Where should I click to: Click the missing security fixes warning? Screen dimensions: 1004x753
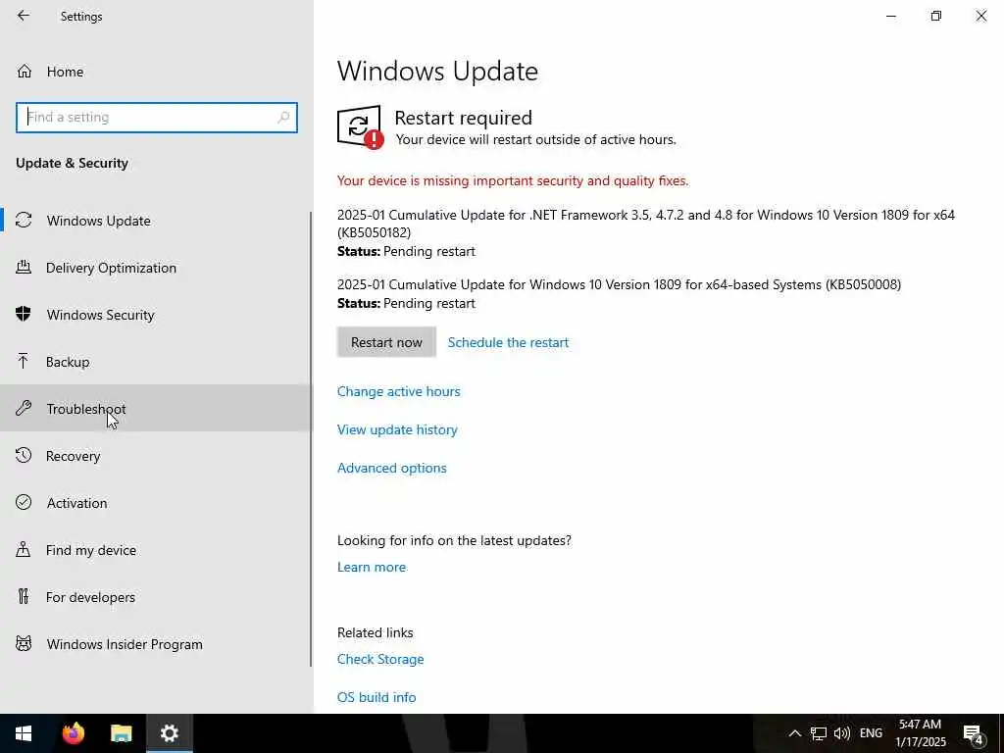(x=513, y=180)
